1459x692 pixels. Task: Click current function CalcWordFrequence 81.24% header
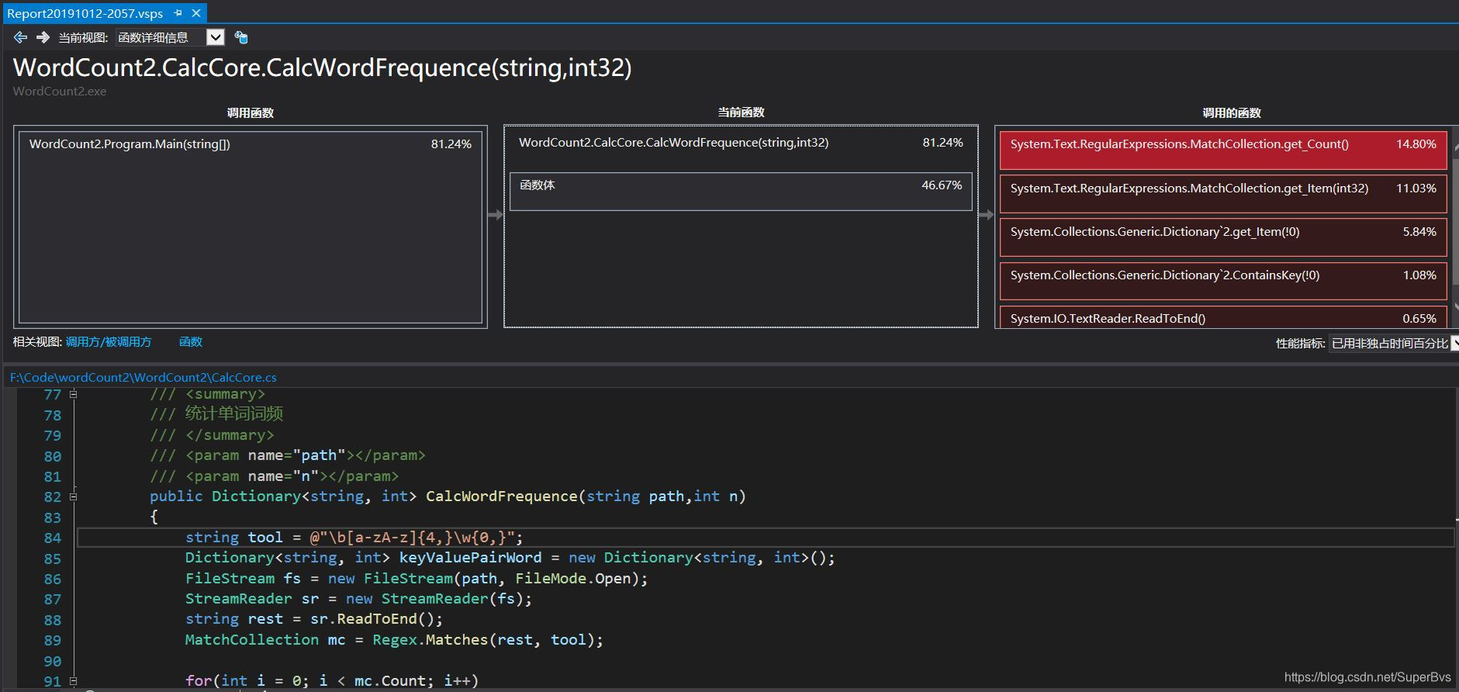coord(741,143)
